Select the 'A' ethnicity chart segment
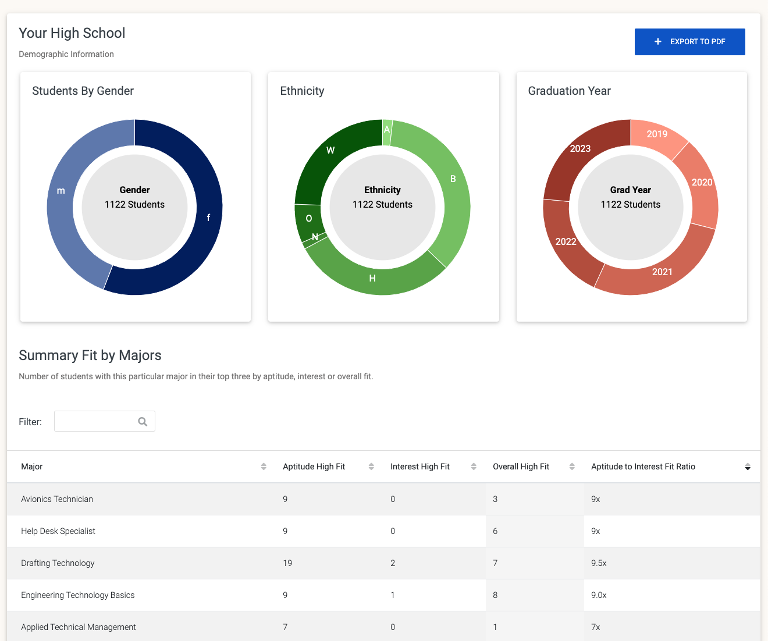This screenshot has width=768, height=641. pos(387,130)
